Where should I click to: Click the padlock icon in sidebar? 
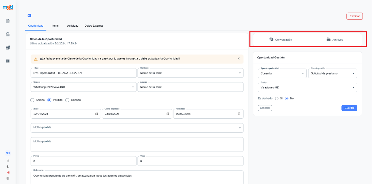tap(8, 34)
